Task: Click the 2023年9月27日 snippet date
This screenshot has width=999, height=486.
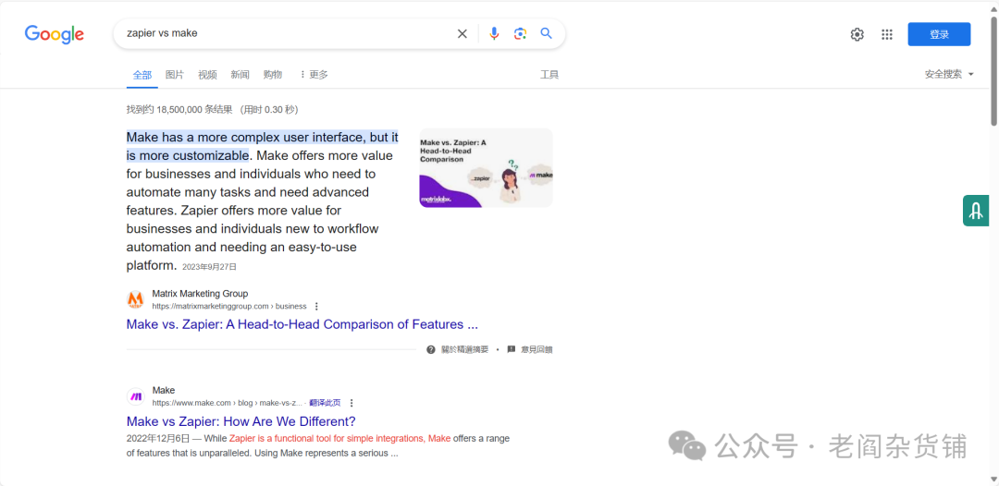Action: tap(210, 267)
